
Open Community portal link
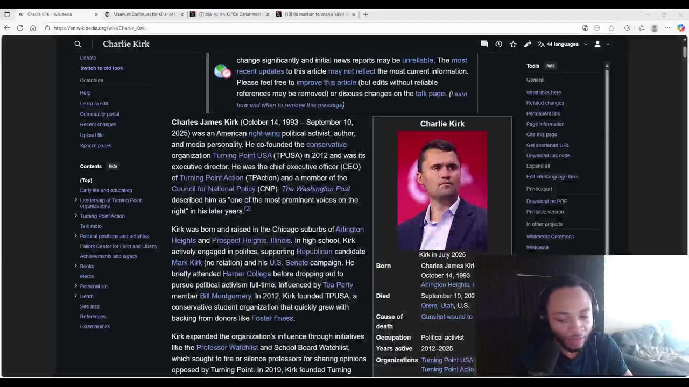tap(100, 114)
